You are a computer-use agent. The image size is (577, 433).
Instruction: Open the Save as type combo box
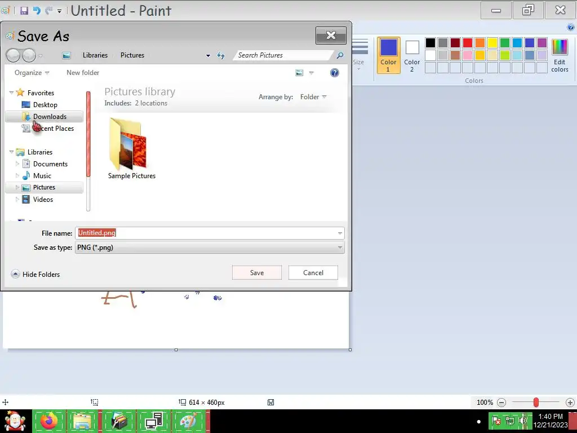pyautogui.click(x=210, y=248)
